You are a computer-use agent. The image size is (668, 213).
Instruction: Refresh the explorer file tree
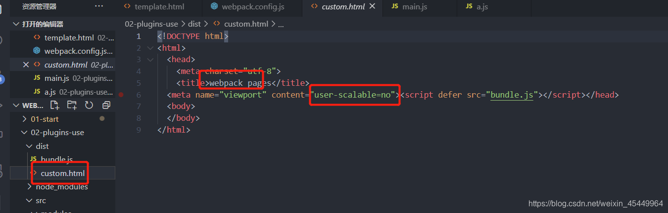[89, 105]
